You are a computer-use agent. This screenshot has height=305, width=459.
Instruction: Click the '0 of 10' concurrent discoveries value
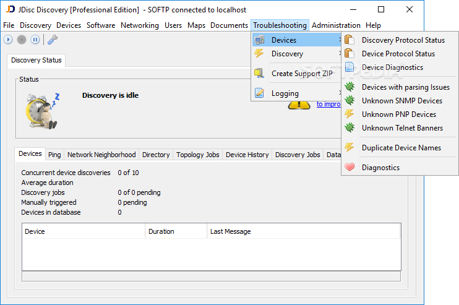coord(128,173)
